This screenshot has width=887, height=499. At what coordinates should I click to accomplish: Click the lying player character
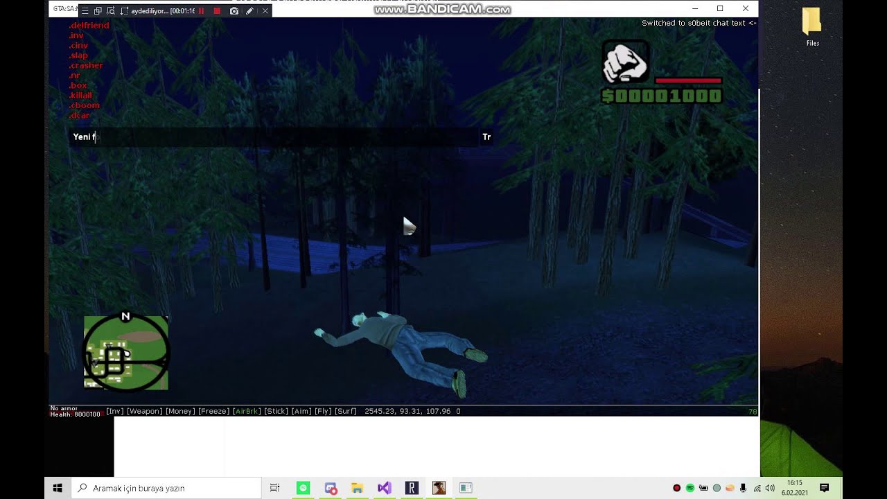[401, 353]
